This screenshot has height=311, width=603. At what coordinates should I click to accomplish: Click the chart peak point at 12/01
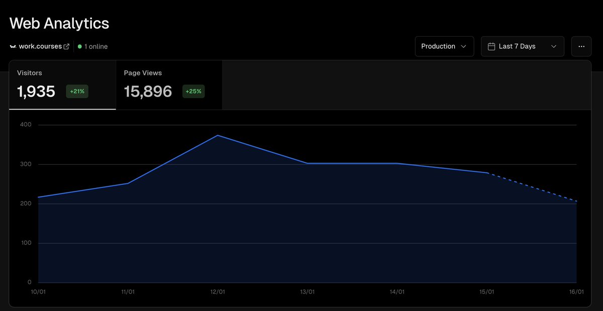[218, 135]
